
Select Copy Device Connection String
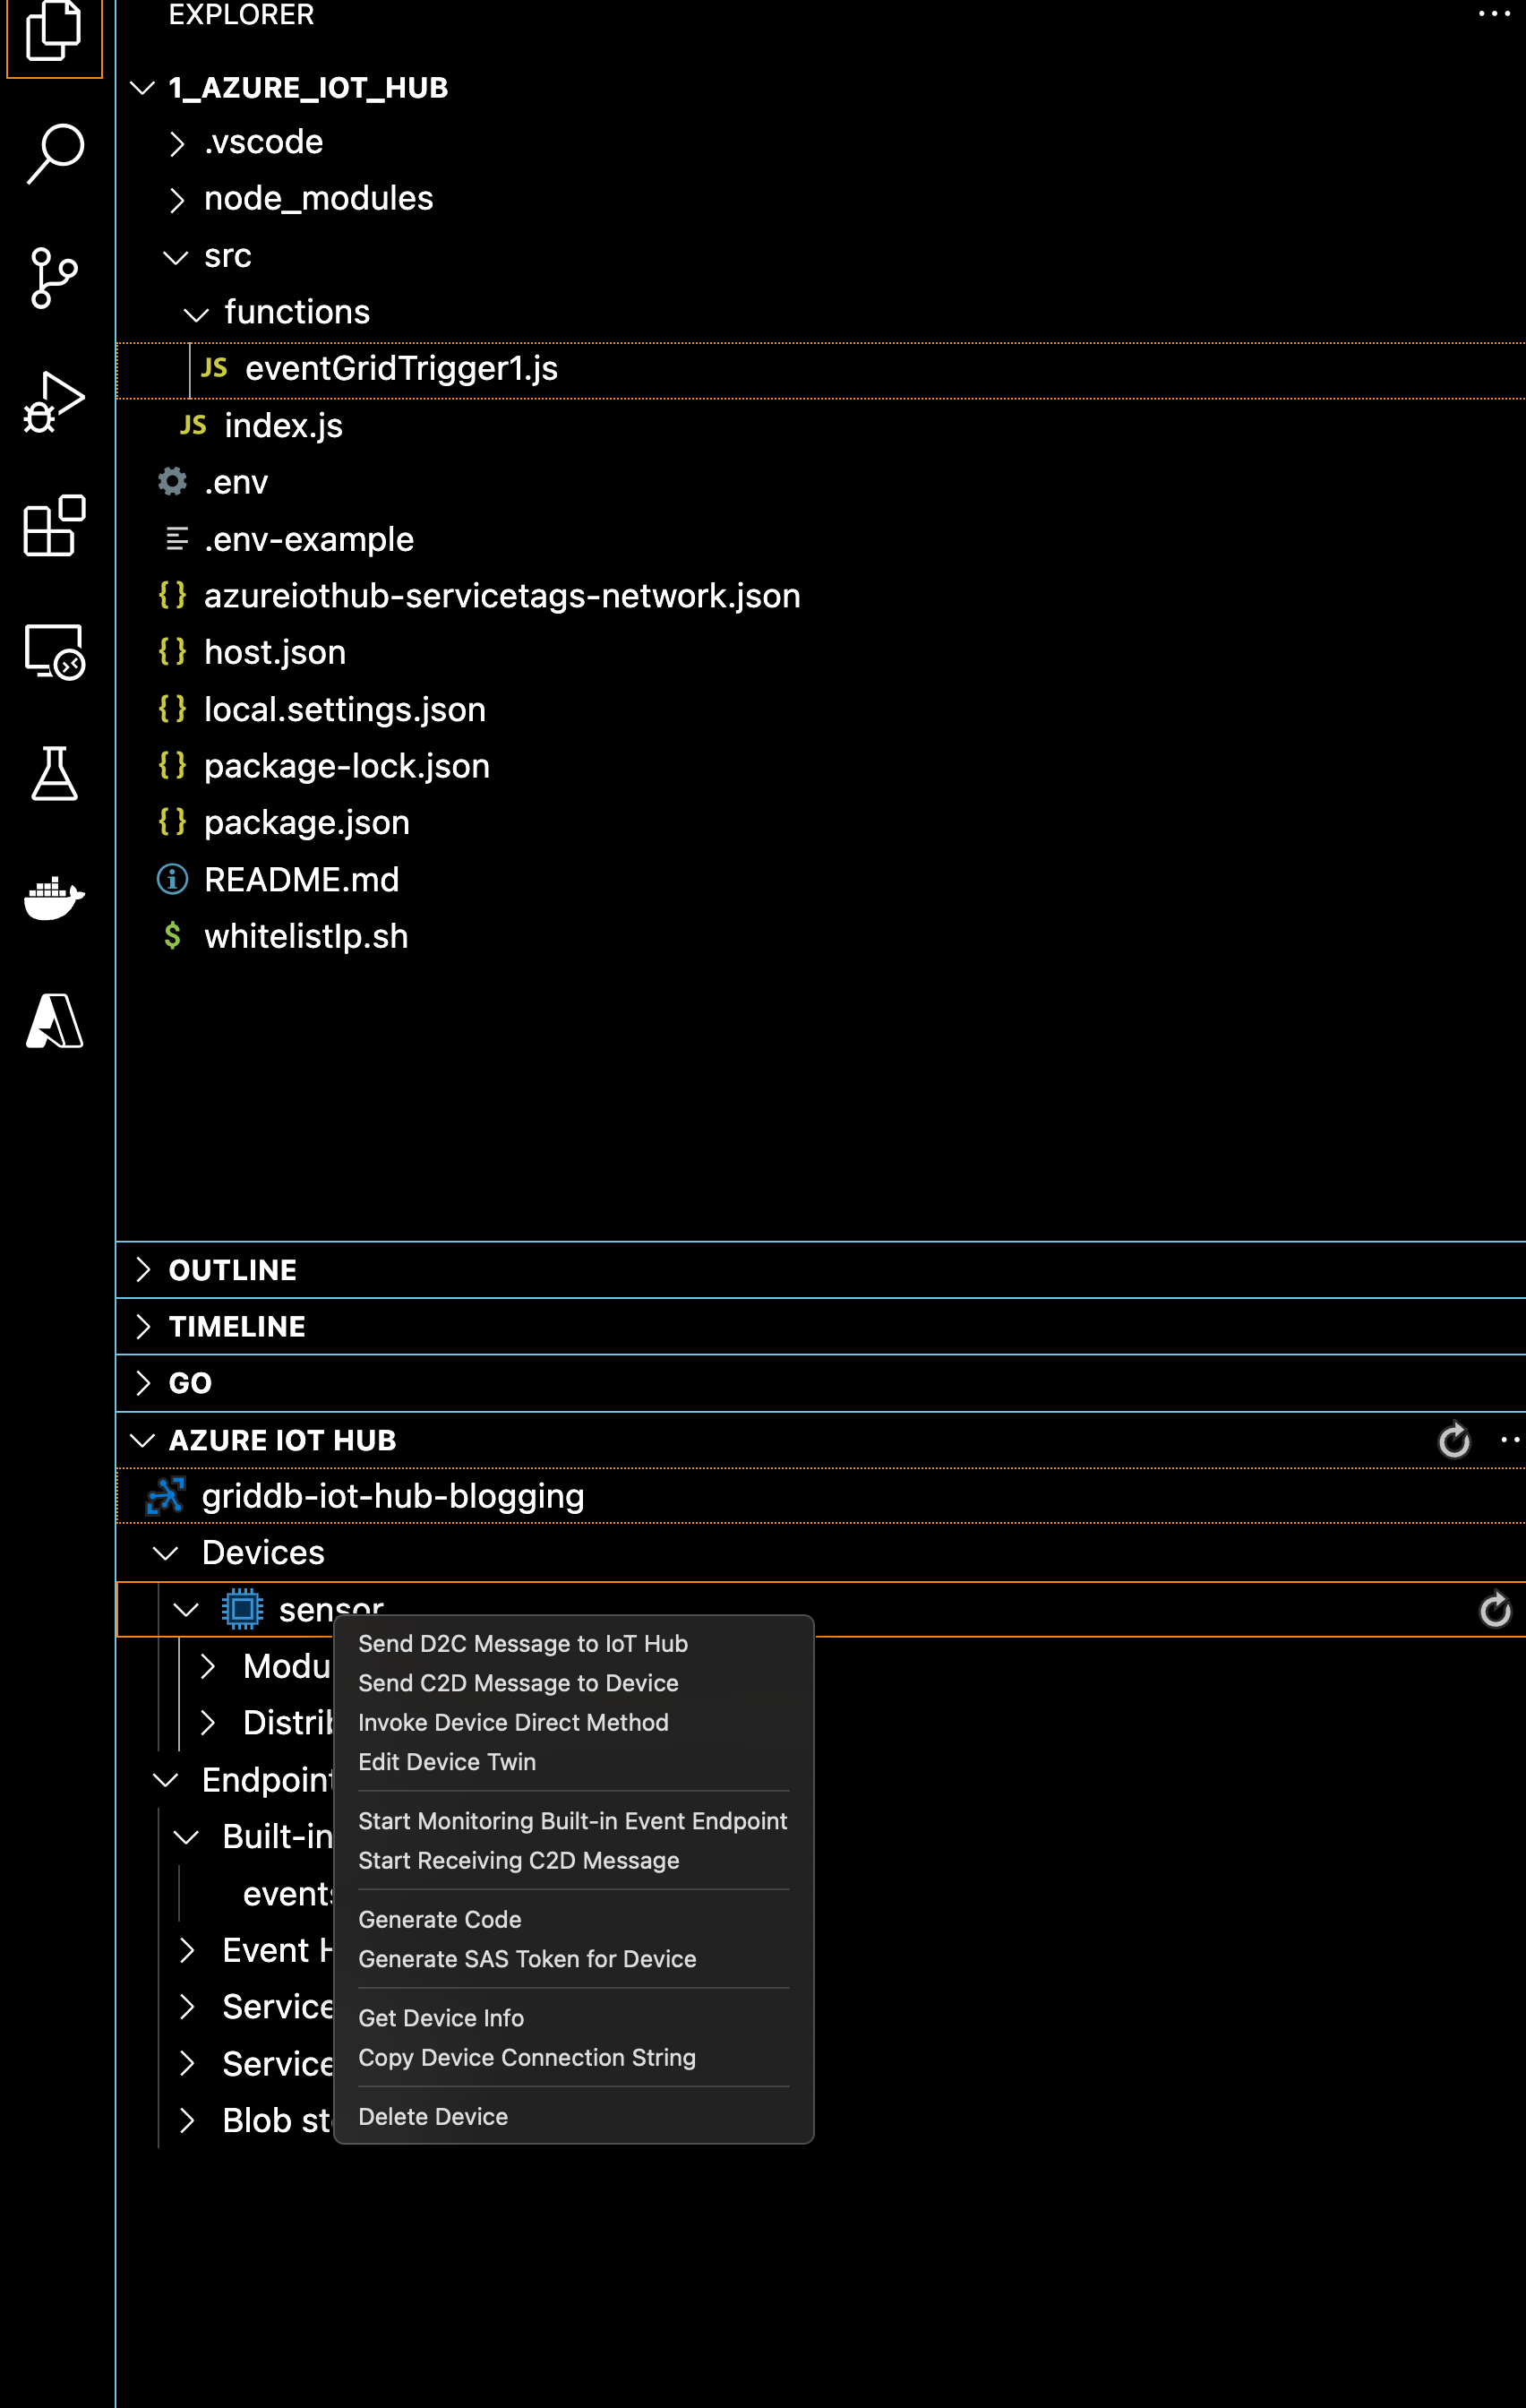526,2057
